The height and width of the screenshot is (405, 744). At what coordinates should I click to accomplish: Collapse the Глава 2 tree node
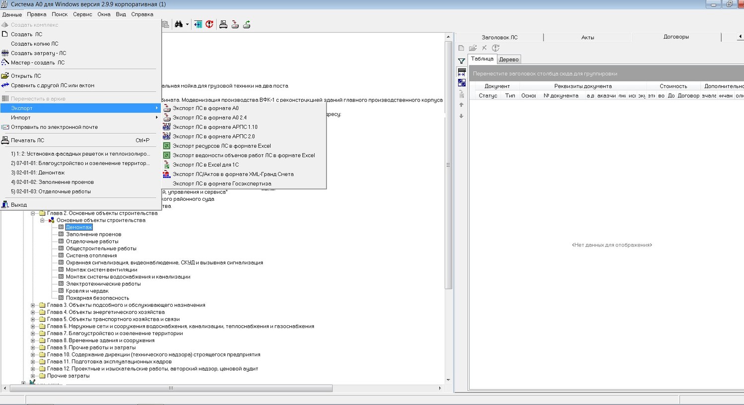(x=33, y=213)
